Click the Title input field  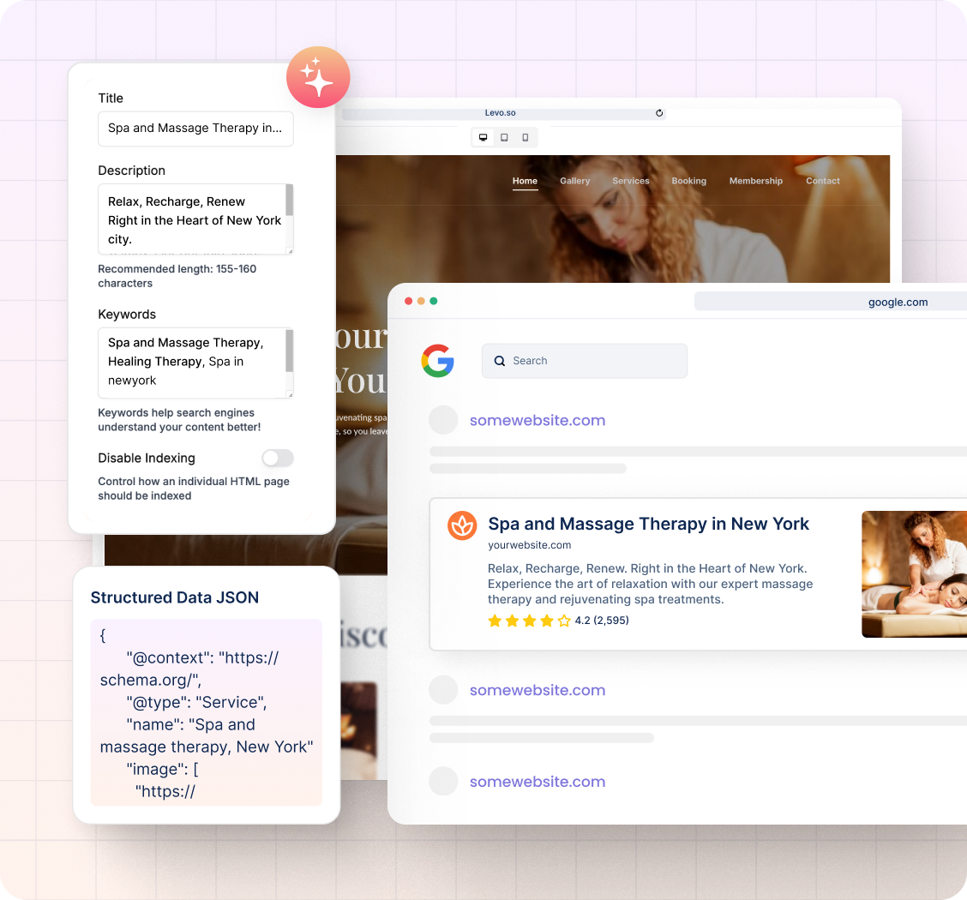coord(195,128)
